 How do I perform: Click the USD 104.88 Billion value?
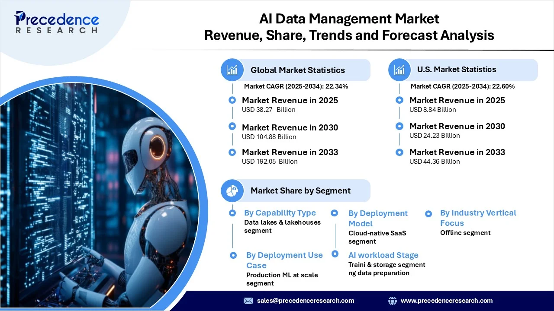point(269,137)
